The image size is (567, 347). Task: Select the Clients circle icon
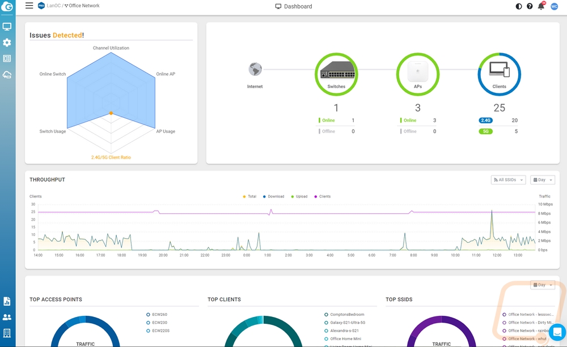click(500, 74)
